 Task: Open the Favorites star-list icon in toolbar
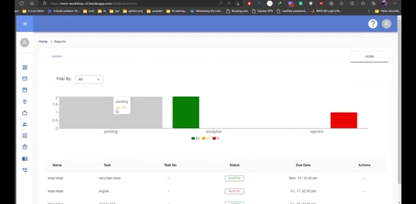tap(363, 3)
